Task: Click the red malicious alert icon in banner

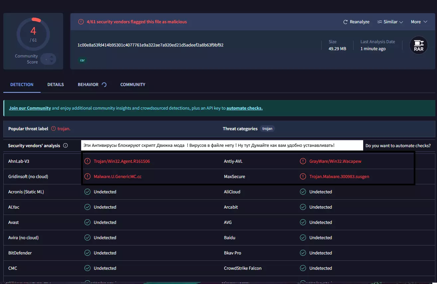Action: (81, 22)
